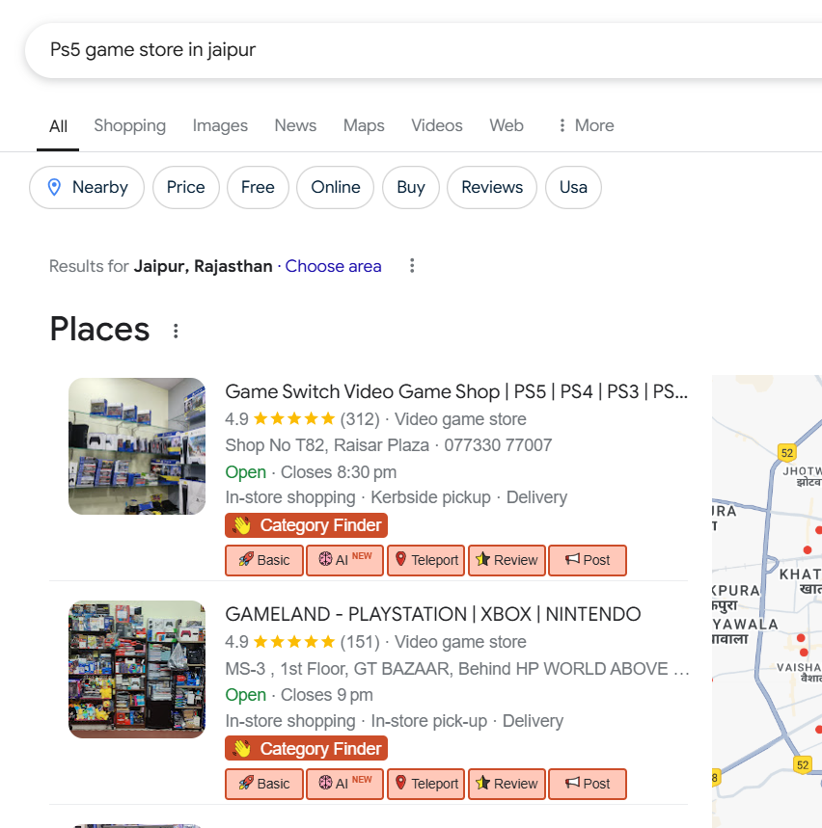Viewport: 822px width, 828px height.
Task: Open Category Finder for GAMELAND listing
Action: pyautogui.click(x=306, y=749)
